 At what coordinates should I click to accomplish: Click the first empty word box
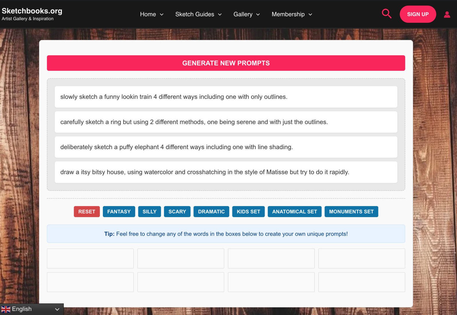point(90,259)
